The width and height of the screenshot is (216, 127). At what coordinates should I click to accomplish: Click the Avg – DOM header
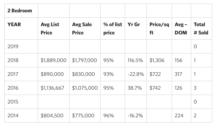click(x=181, y=29)
